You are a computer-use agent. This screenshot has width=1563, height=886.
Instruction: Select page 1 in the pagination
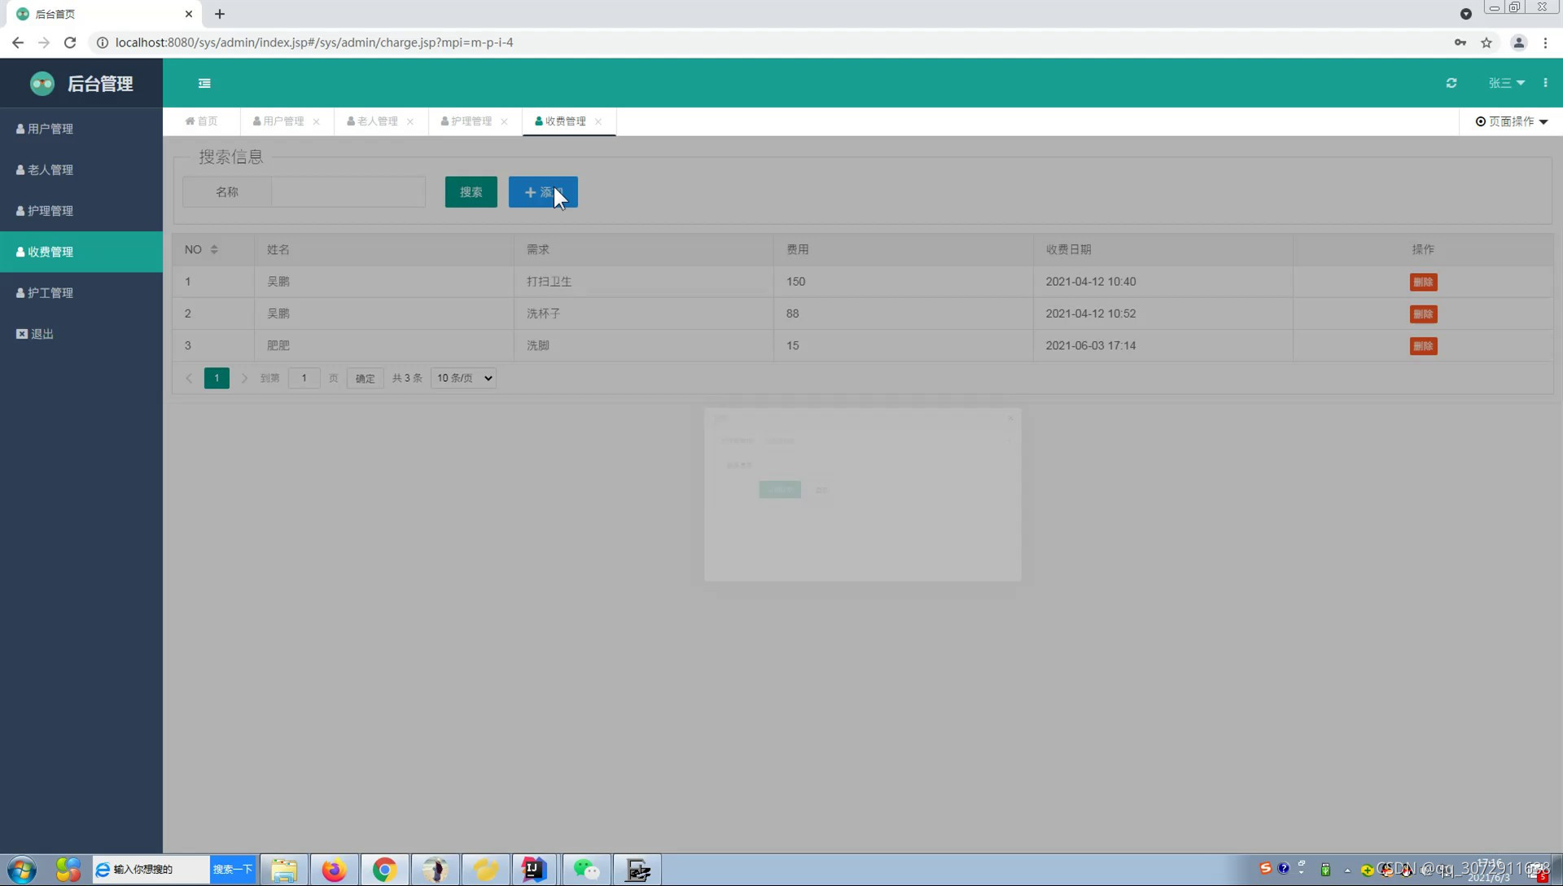[x=217, y=378]
